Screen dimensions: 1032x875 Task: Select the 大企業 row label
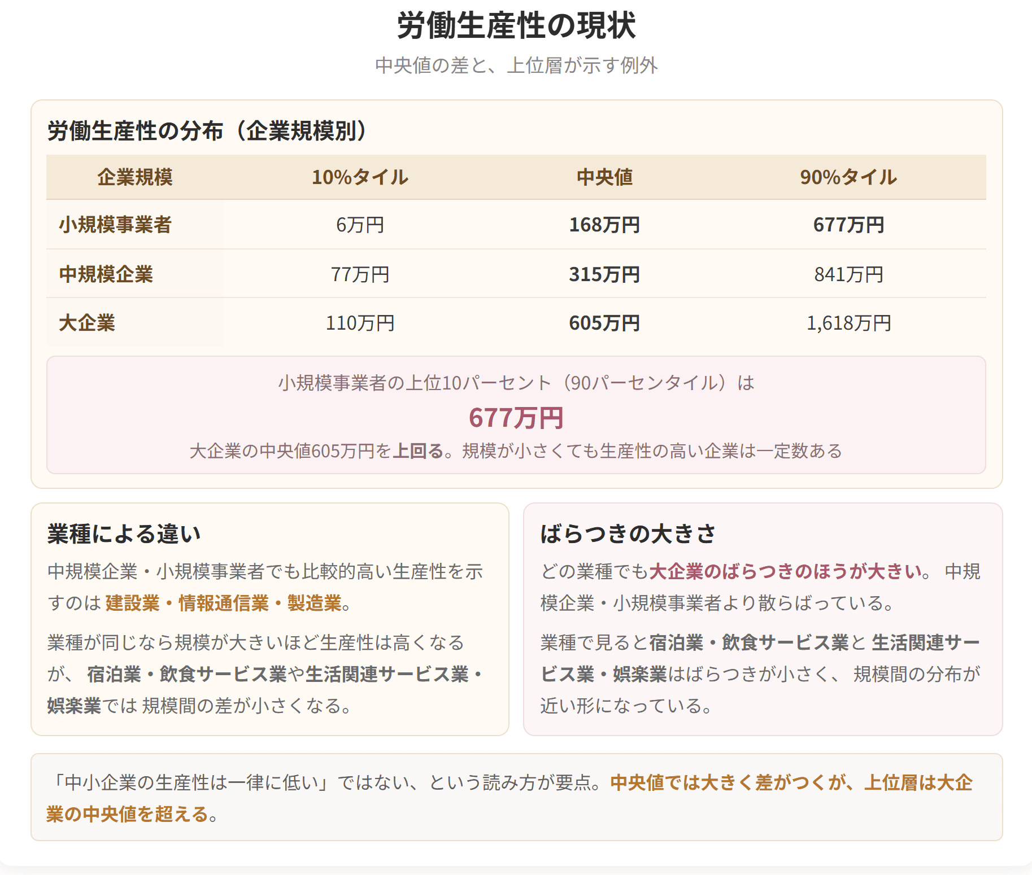click(87, 323)
